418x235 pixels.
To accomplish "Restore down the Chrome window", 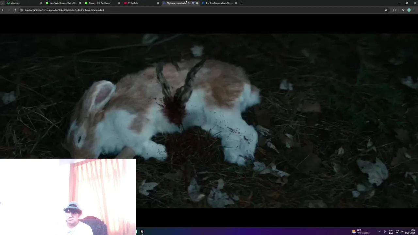I will point(407,3).
